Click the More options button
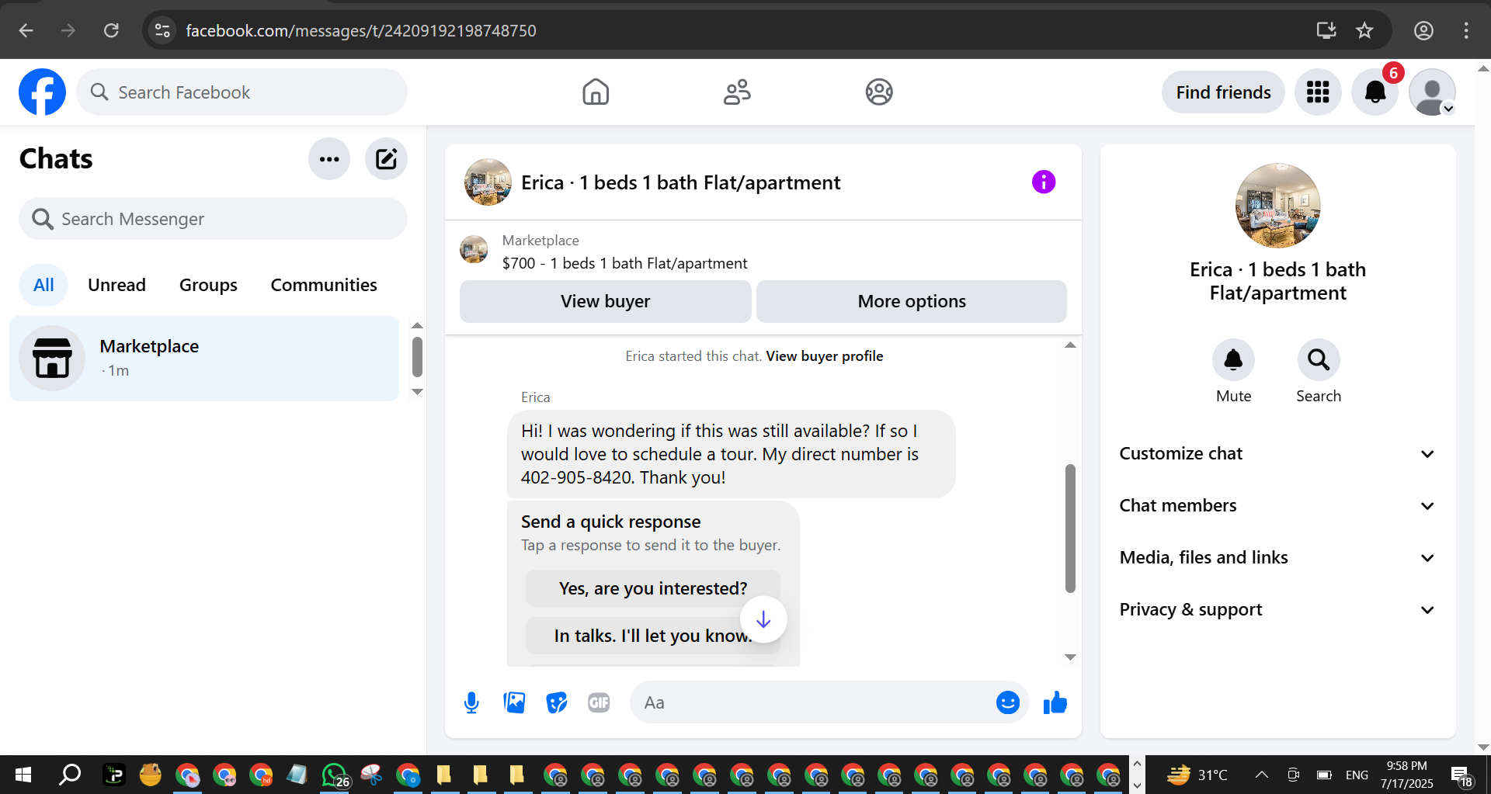The image size is (1491, 794). tap(912, 301)
